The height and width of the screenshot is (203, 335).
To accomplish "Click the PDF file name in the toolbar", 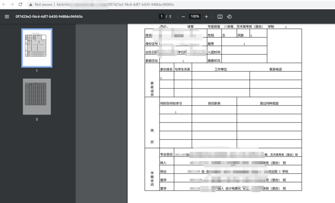I will (49, 17).
